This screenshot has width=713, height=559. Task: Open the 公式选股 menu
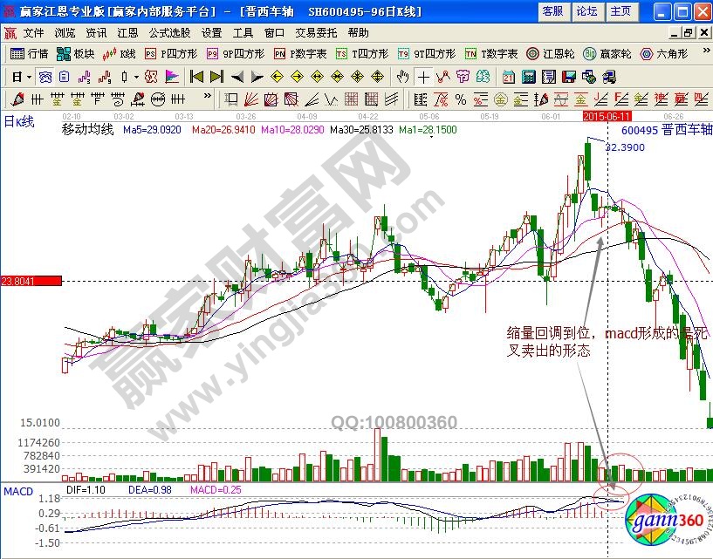pyautogui.click(x=169, y=32)
